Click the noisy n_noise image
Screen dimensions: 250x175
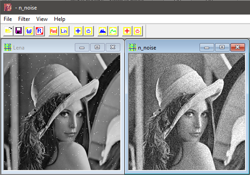(x=186, y=112)
